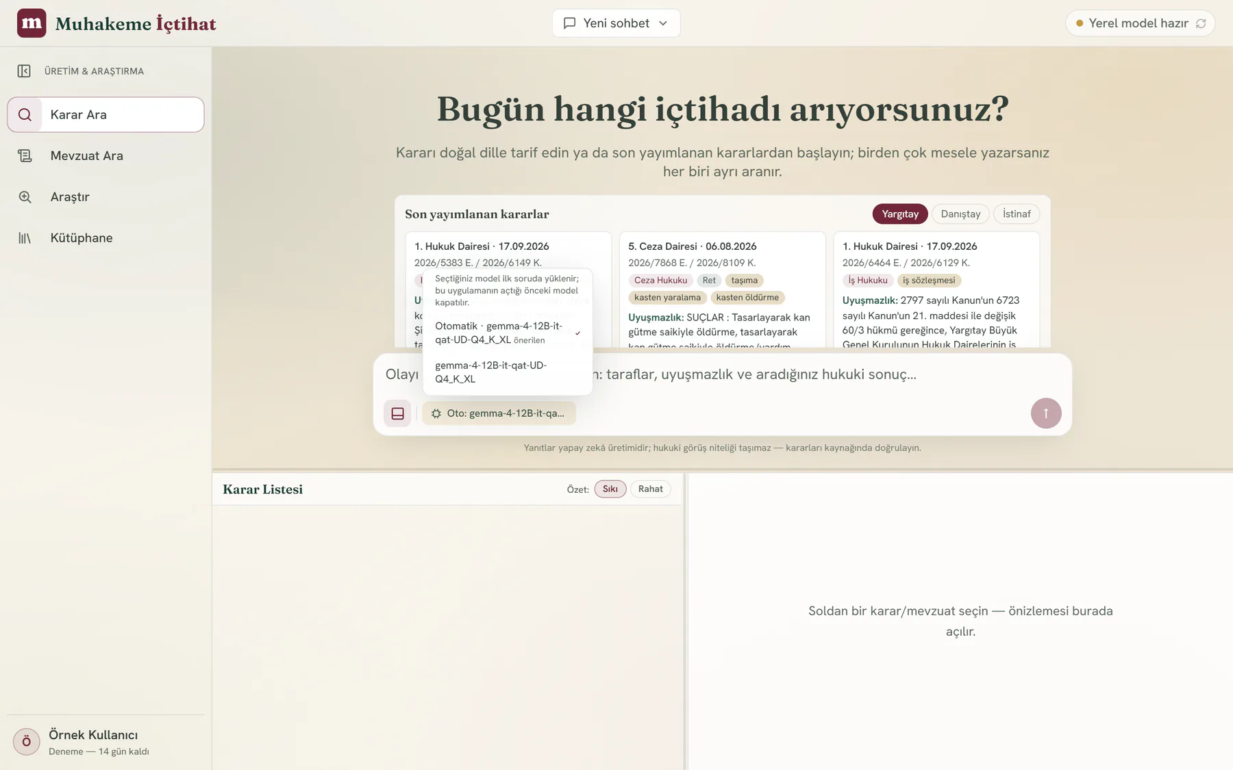
Task: Click the kasten yaralama tag
Action: pyautogui.click(x=667, y=298)
